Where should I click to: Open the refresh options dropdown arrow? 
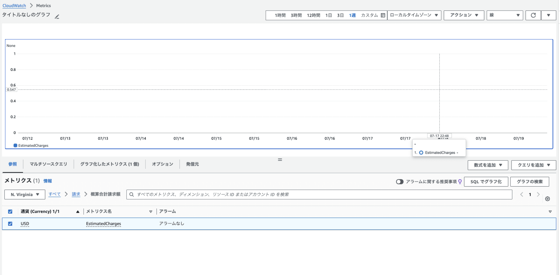coord(549,15)
